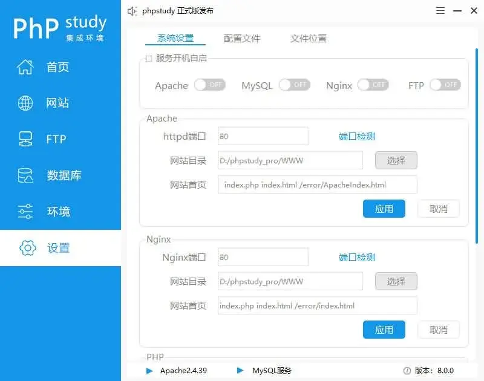
Task: Click the info icon beside 版本
Action: coord(407,371)
